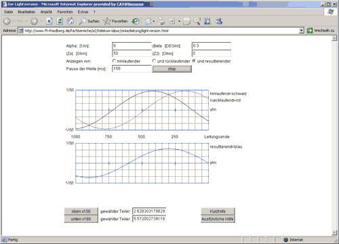339x244 pixels.
Task: Click the Home page icon
Action: 71,21
